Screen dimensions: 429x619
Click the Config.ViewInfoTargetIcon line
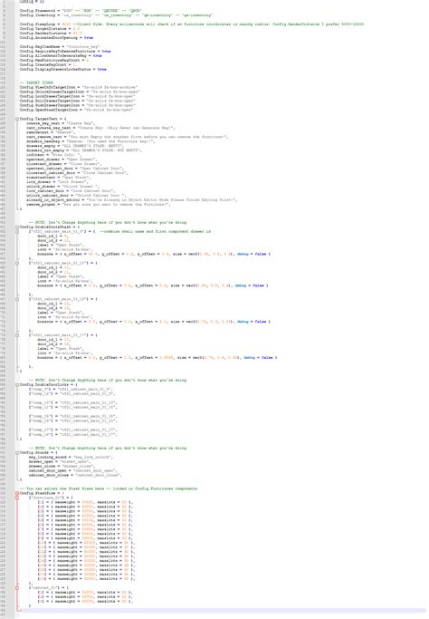click(79, 87)
